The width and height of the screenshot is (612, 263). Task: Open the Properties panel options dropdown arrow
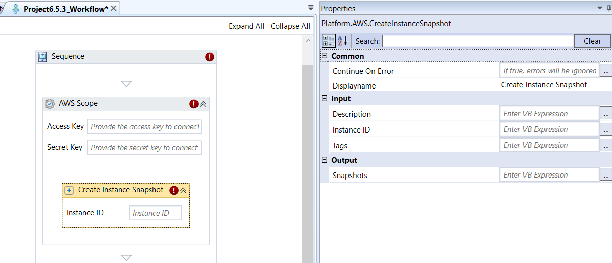[600, 8]
